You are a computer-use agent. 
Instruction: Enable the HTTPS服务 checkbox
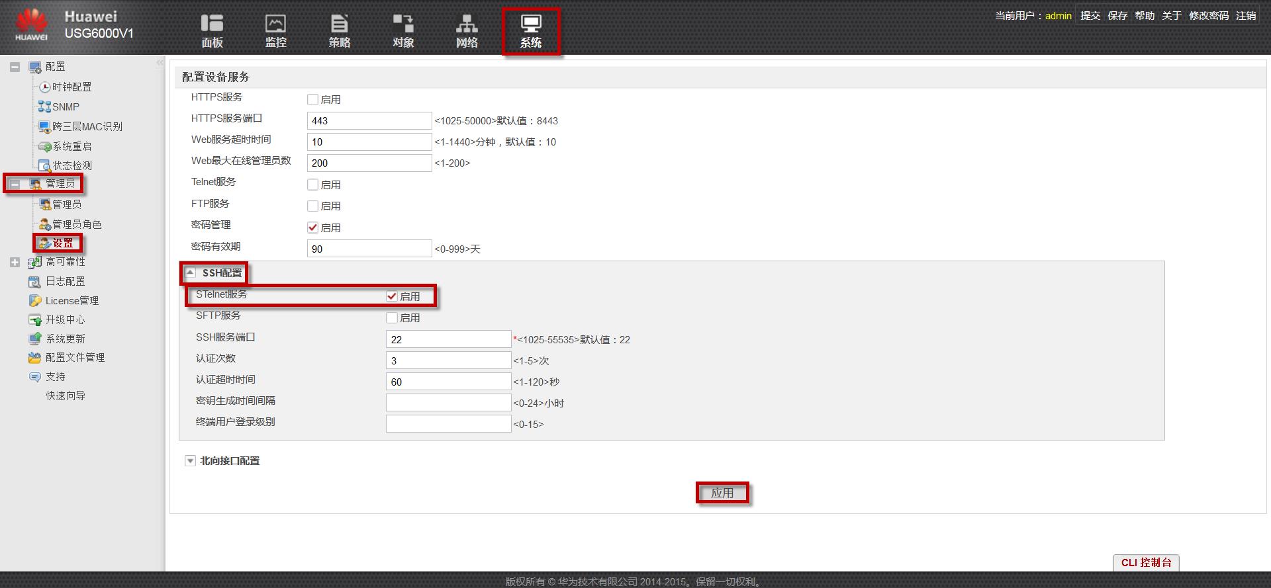[x=313, y=99]
